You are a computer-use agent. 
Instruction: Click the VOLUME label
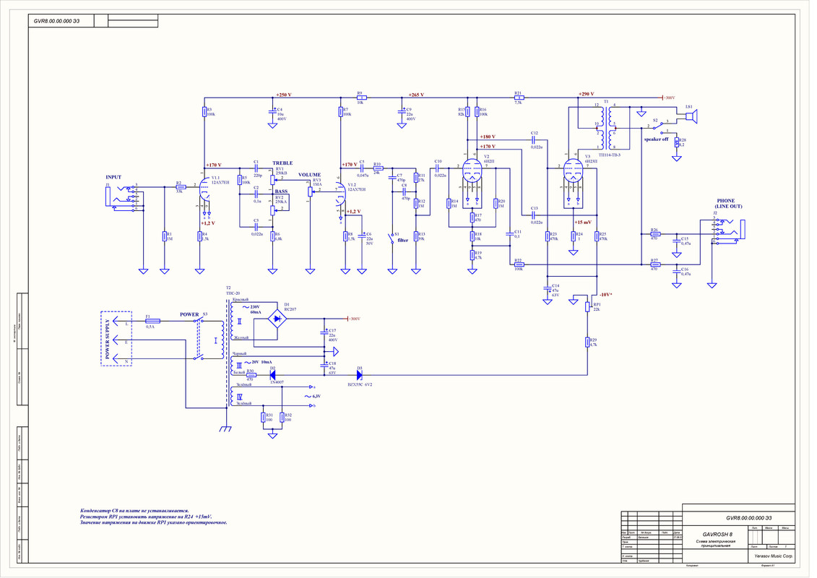309,175
